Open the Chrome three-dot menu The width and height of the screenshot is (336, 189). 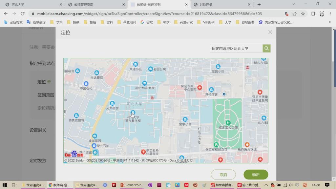330,14
